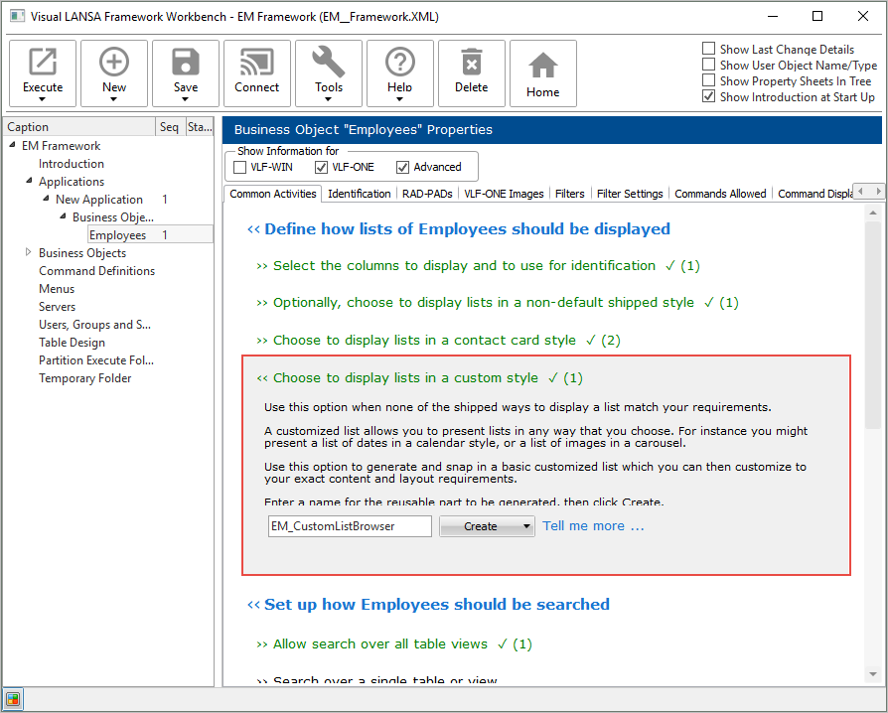Open the Create button dropdown arrow
The height and width of the screenshot is (713, 888).
pyautogui.click(x=526, y=526)
